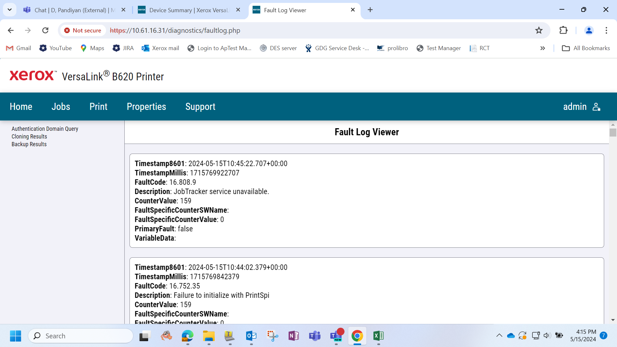Screen dimensions: 617x347
Task: Open the Chrome profile avatar icon
Action: [589, 31]
